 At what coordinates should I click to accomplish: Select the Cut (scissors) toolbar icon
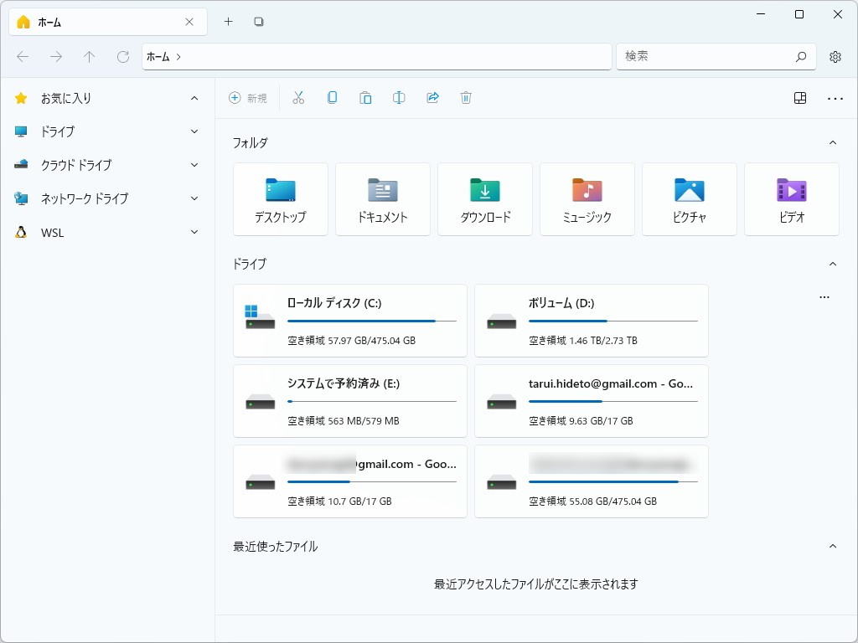tap(298, 97)
